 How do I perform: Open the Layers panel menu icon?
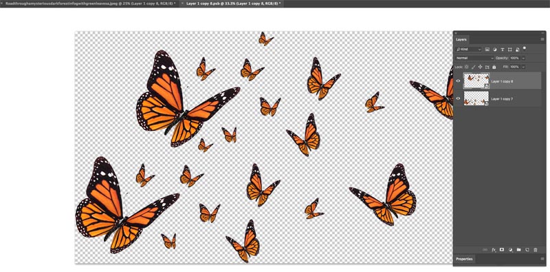[542, 39]
